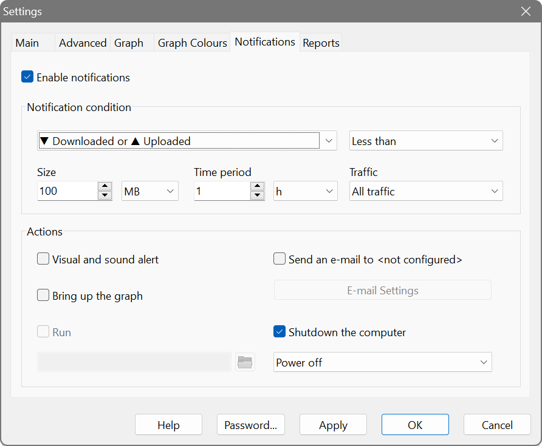Open the Less than condition dropdown
Image resolution: width=542 pixels, height=446 pixels.
point(426,141)
